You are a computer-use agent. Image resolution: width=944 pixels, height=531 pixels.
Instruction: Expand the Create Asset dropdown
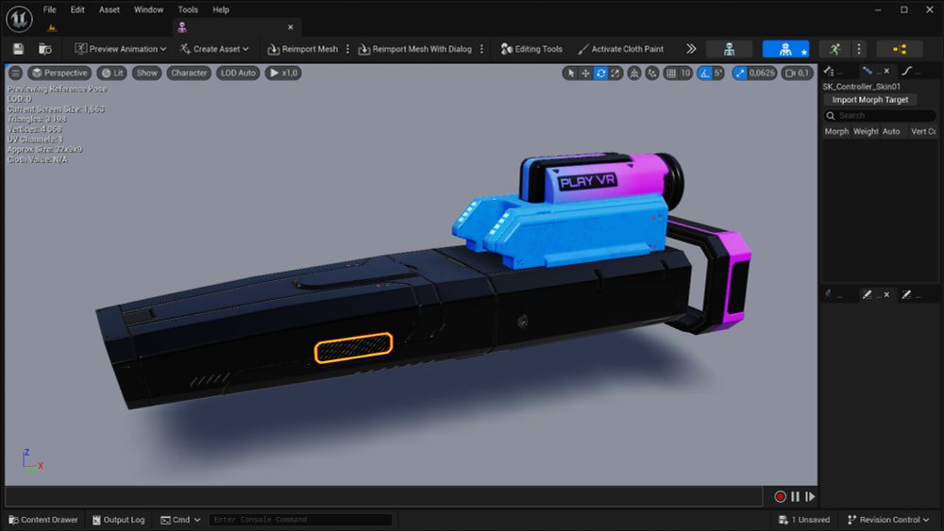tap(213, 49)
